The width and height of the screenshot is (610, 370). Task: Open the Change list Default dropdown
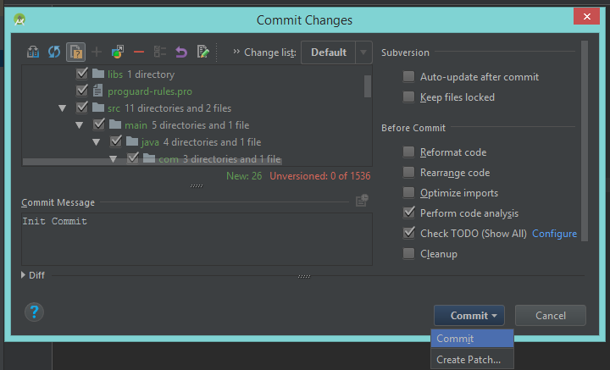[x=336, y=52]
